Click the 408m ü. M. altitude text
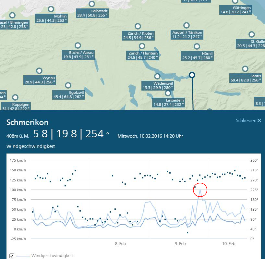The image size is (265, 259). coord(18,136)
